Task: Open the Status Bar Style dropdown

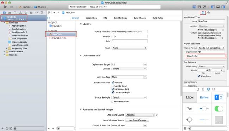Action: point(129,98)
